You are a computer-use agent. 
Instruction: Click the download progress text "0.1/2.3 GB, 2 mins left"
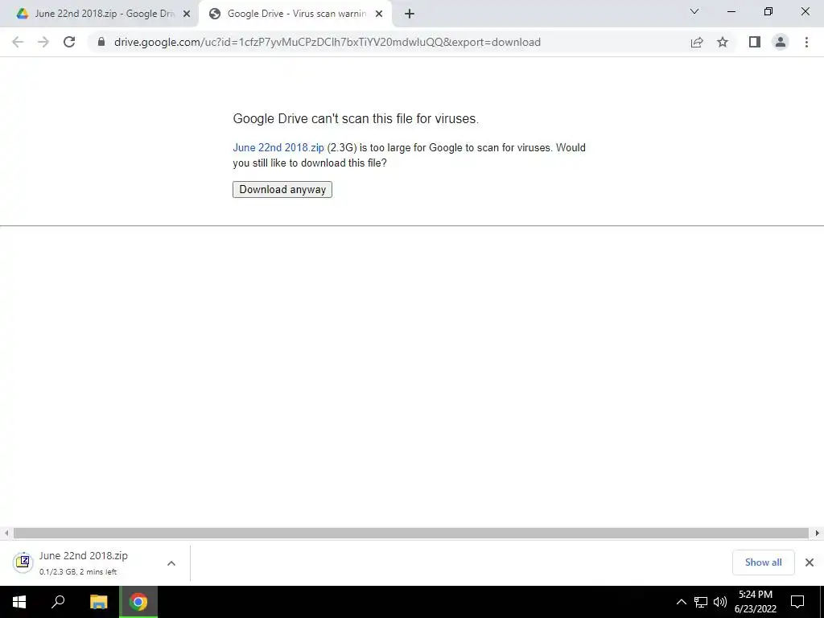click(78, 572)
